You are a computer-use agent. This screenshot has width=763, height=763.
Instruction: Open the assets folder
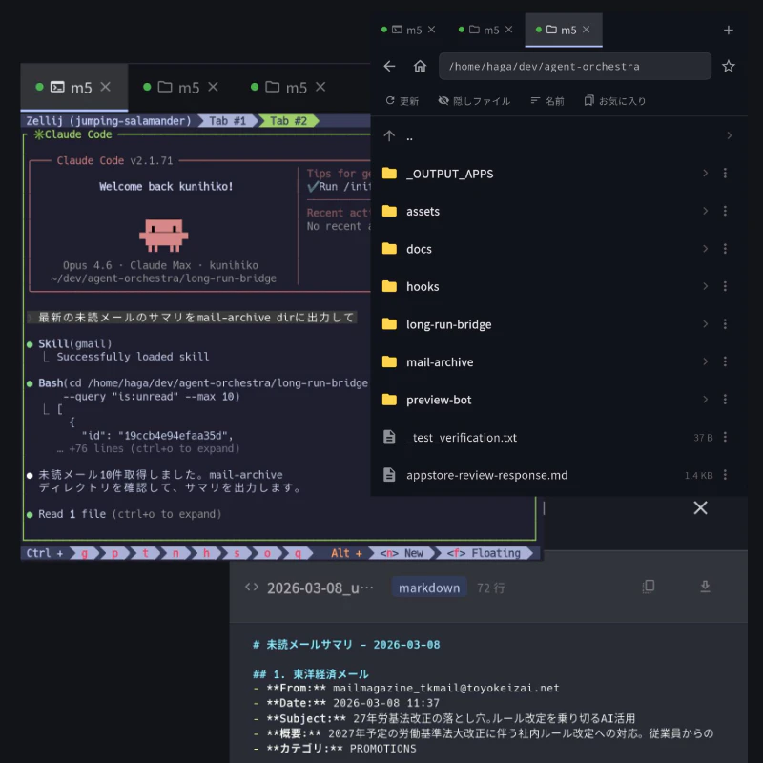pyautogui.click(x=559, y=211)
